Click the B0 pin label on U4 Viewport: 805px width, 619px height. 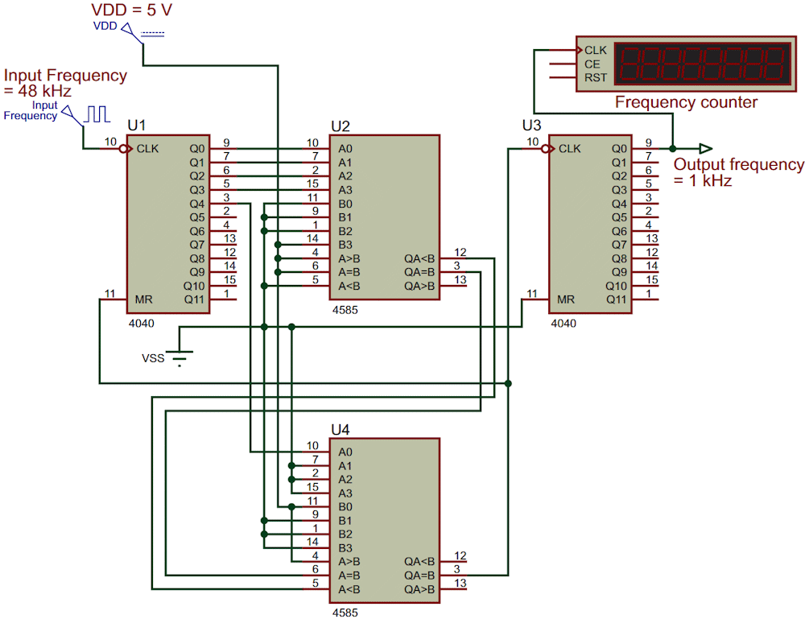coord(345,507)
